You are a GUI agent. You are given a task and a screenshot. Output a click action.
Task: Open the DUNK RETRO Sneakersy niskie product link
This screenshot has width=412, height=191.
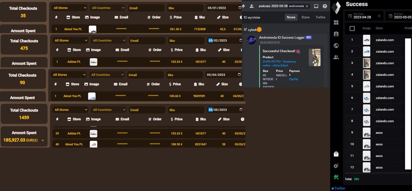[x=279, y=63]
